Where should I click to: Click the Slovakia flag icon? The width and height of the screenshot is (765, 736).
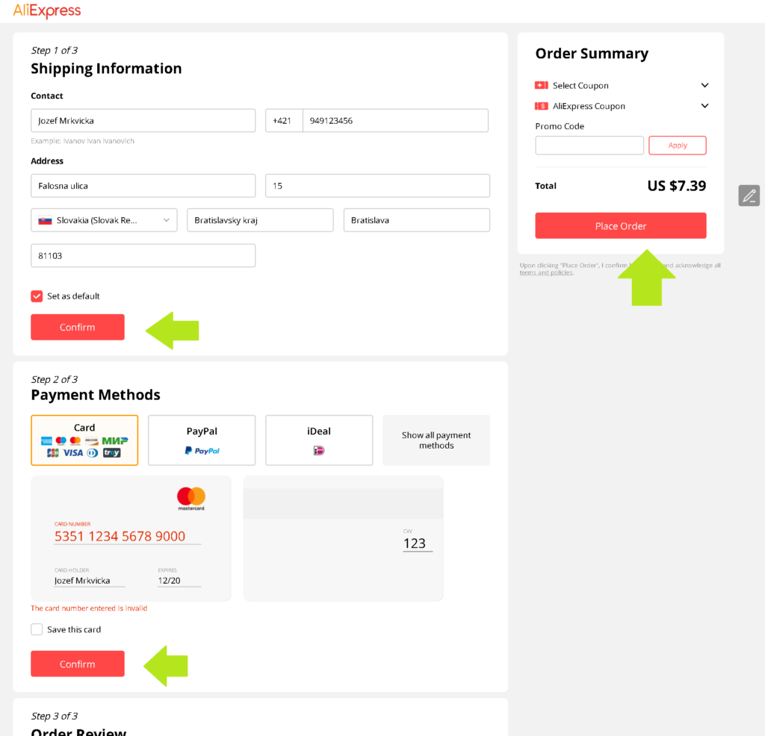tap(46, 220)
